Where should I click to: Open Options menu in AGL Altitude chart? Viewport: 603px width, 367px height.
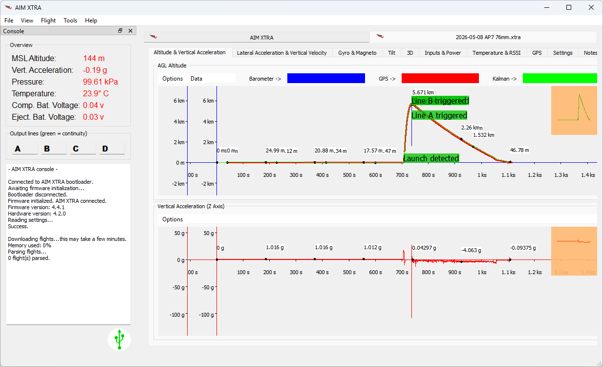172,79
